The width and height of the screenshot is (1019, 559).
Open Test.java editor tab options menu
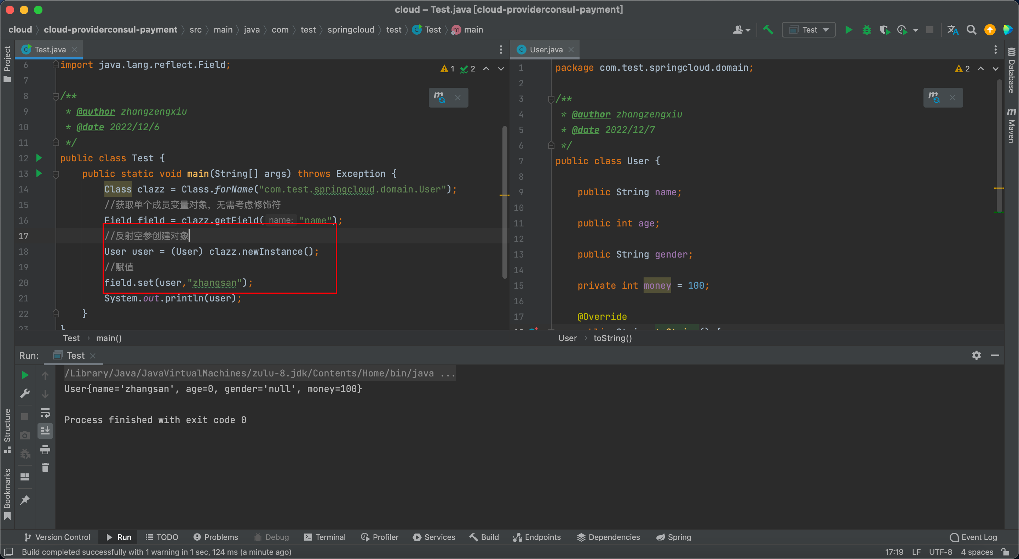pos(501,50)
